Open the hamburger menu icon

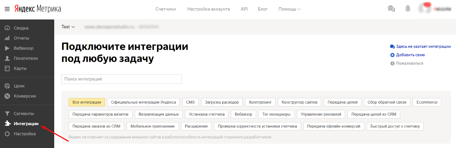pos(7,9)
